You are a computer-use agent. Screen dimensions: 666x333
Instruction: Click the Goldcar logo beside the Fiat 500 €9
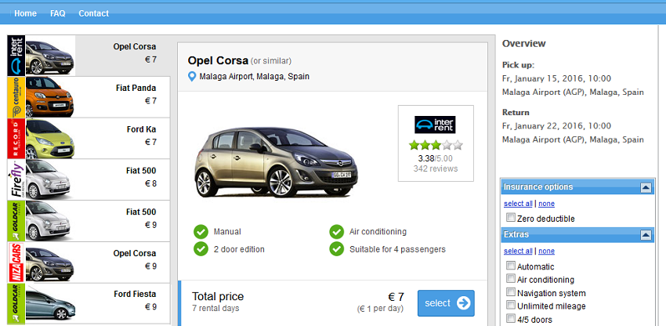16,221
